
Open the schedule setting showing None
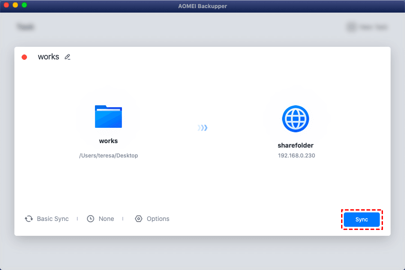[x=106, y=219]
